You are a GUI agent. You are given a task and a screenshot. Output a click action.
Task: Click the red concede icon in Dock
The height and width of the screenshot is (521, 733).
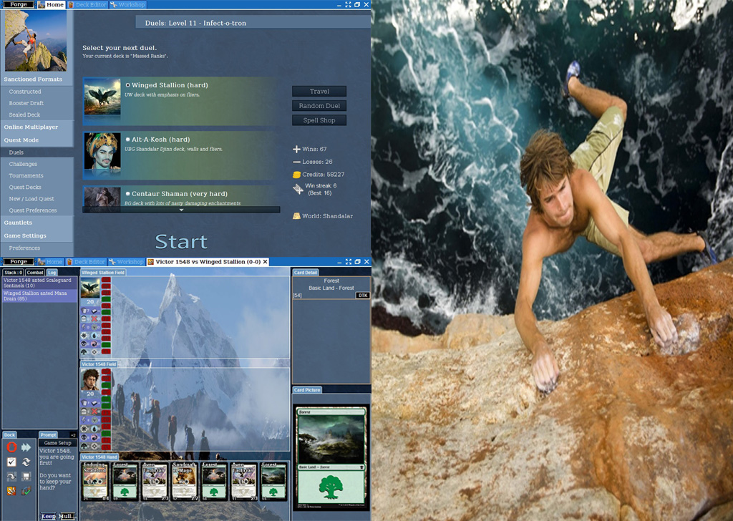(11, 447)
